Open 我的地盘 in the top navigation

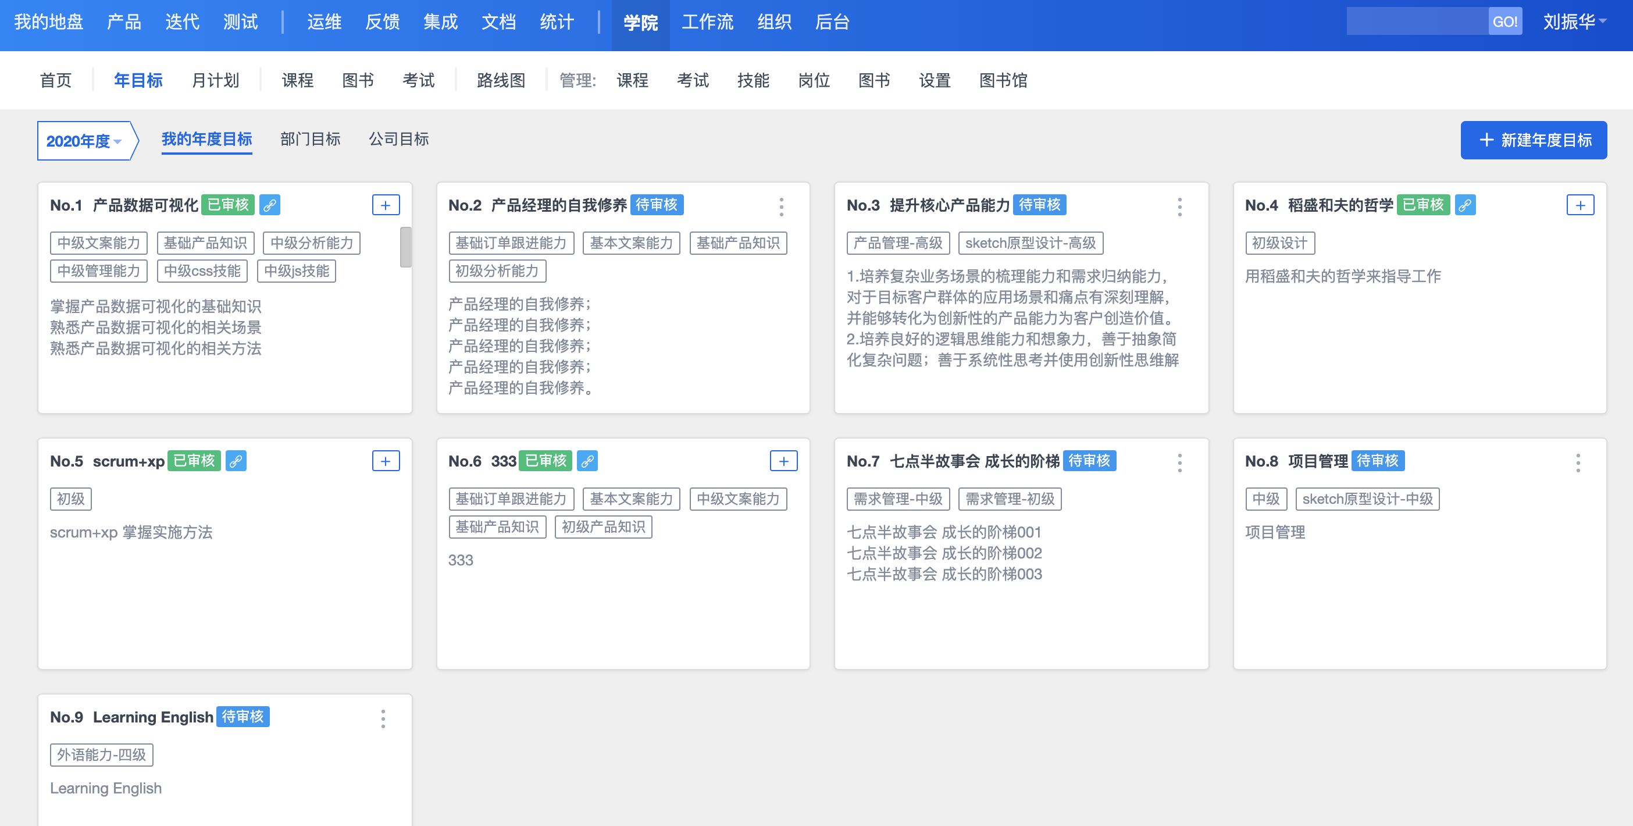(x=49, y=22)
